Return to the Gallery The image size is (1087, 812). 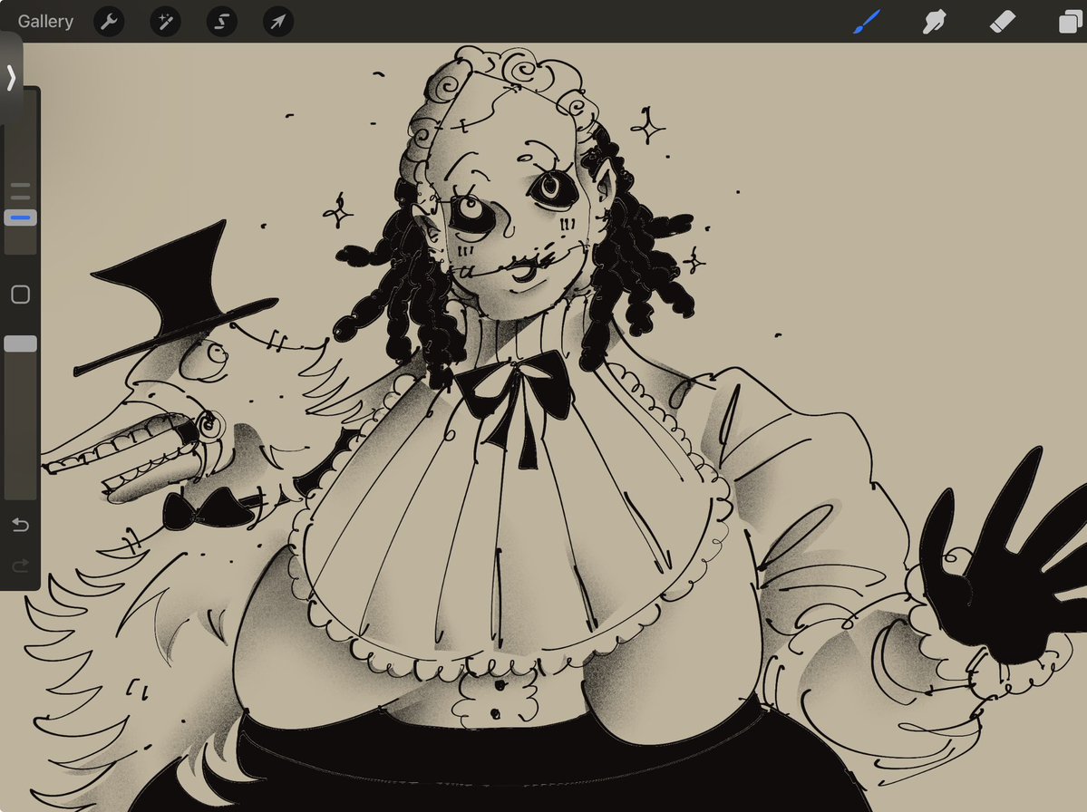point(45,22)
